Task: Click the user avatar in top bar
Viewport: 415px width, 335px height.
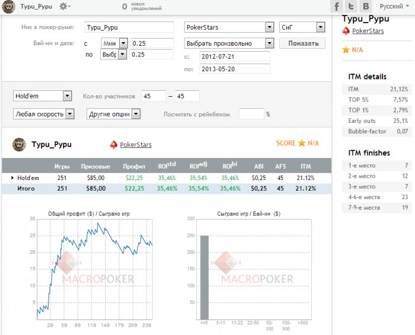Action: point(8,7)
